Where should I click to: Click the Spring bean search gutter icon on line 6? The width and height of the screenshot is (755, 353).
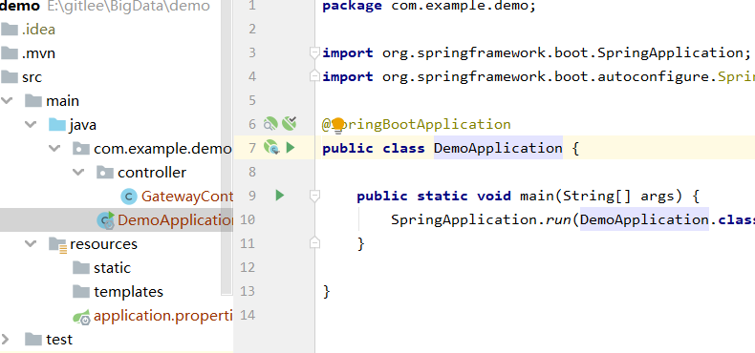point(270,124)
